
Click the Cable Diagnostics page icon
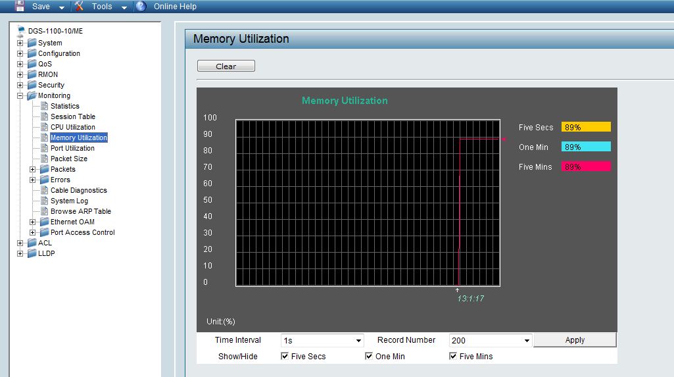click(x=44, y=190)
